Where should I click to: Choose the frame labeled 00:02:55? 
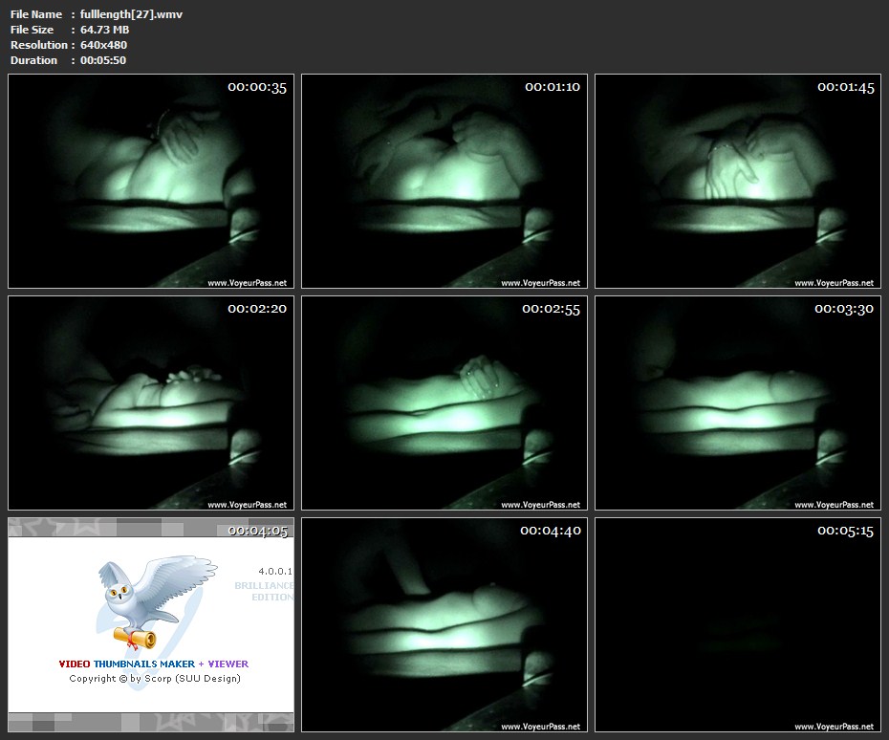coord(444,403)
